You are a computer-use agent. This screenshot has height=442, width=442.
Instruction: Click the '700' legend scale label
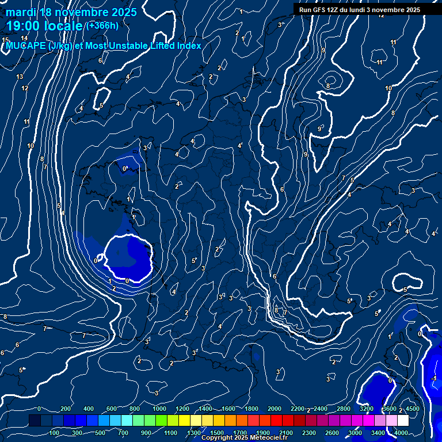(123, 433)
